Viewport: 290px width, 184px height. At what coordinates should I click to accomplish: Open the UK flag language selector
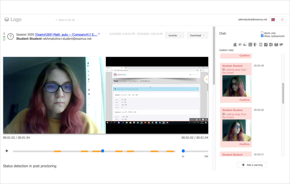click(273, 20)
